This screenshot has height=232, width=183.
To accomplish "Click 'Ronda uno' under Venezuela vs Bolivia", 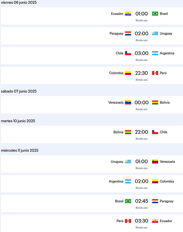I will click(142, 109).
